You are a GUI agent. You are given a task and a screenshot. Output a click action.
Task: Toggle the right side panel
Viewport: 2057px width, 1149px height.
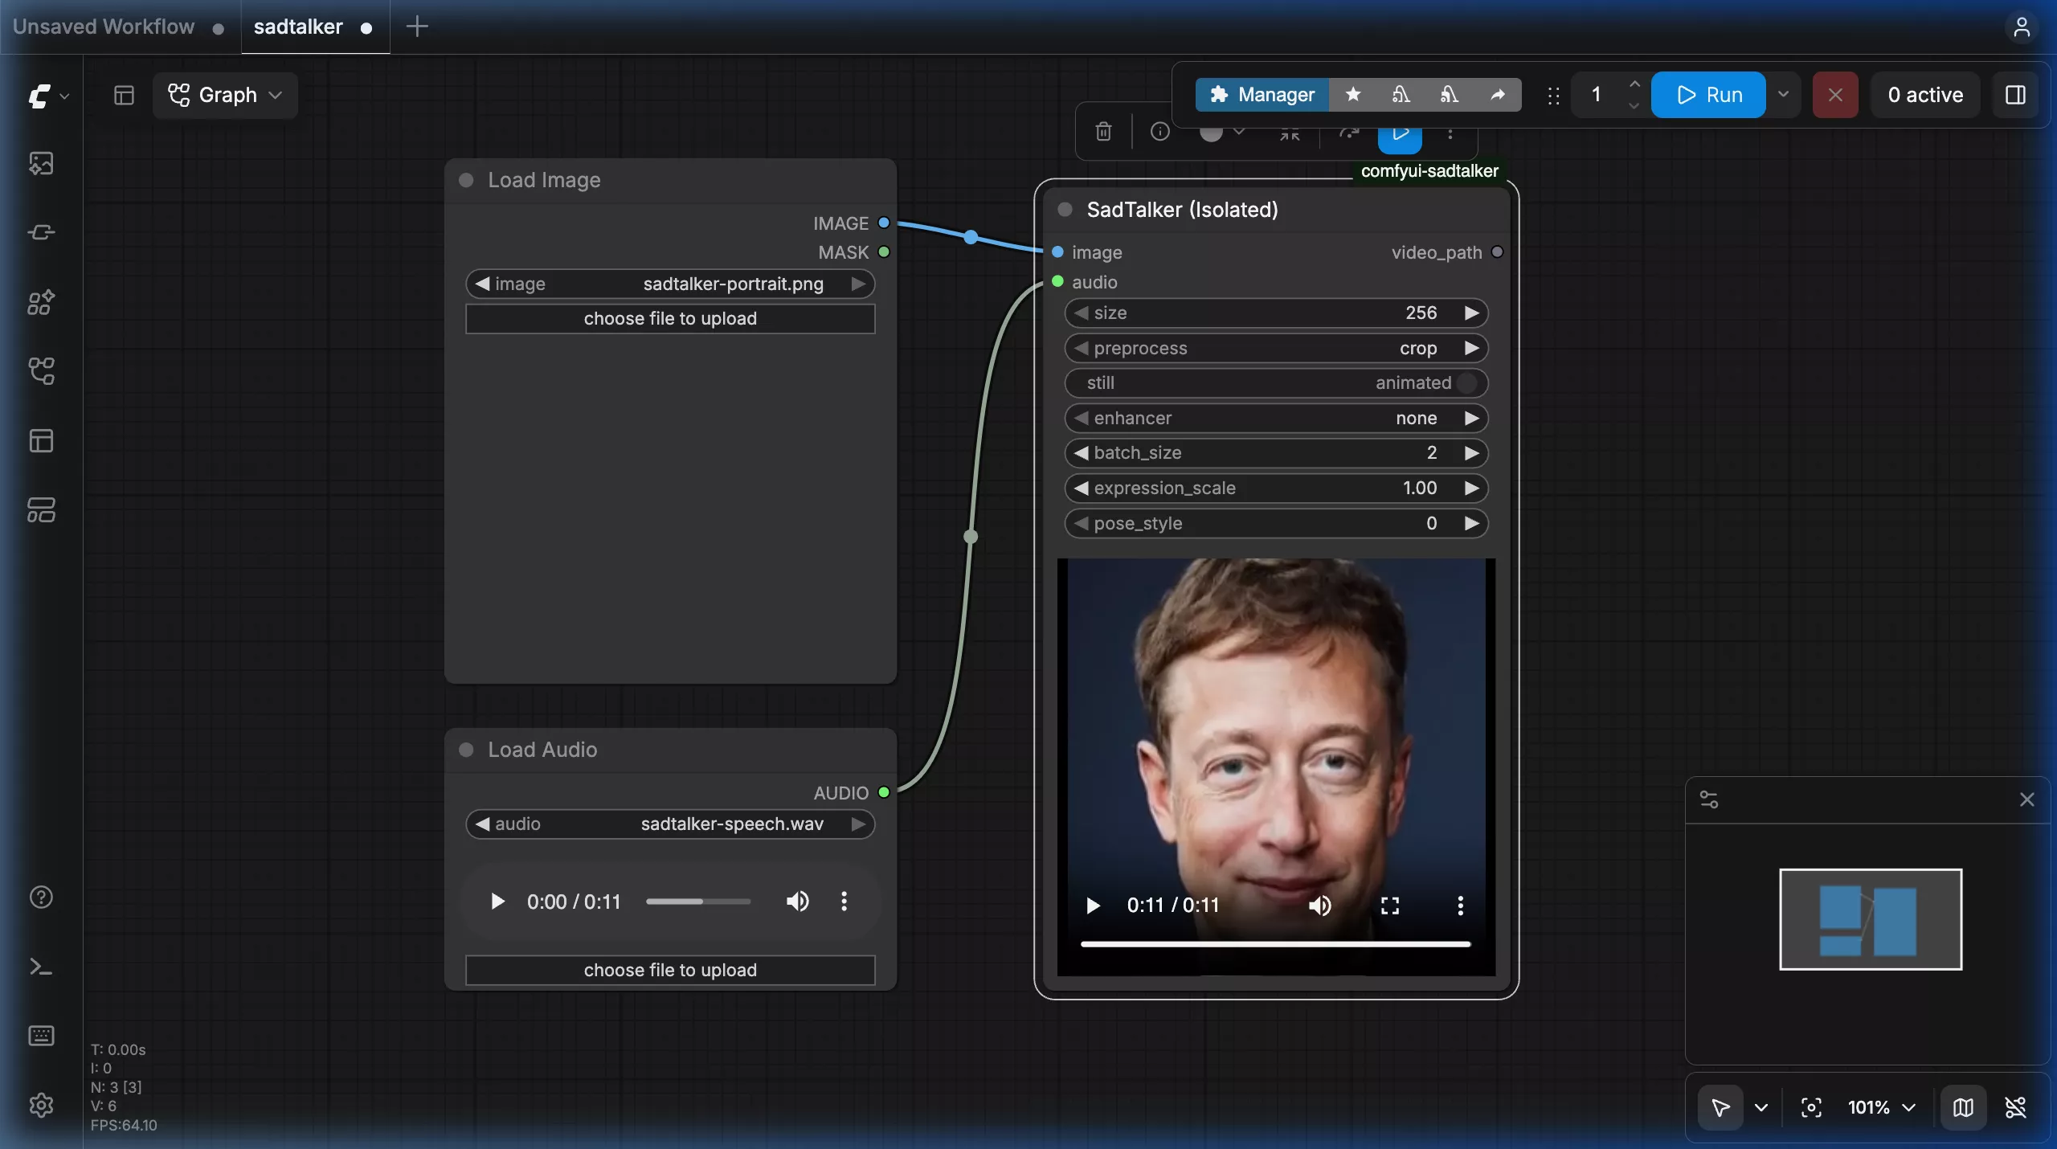[x=2015, y=95]
